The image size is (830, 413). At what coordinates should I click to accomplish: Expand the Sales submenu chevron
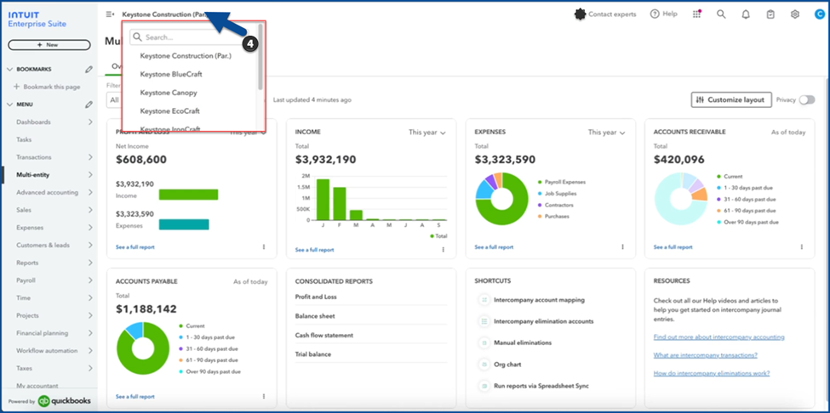(90, 210)
